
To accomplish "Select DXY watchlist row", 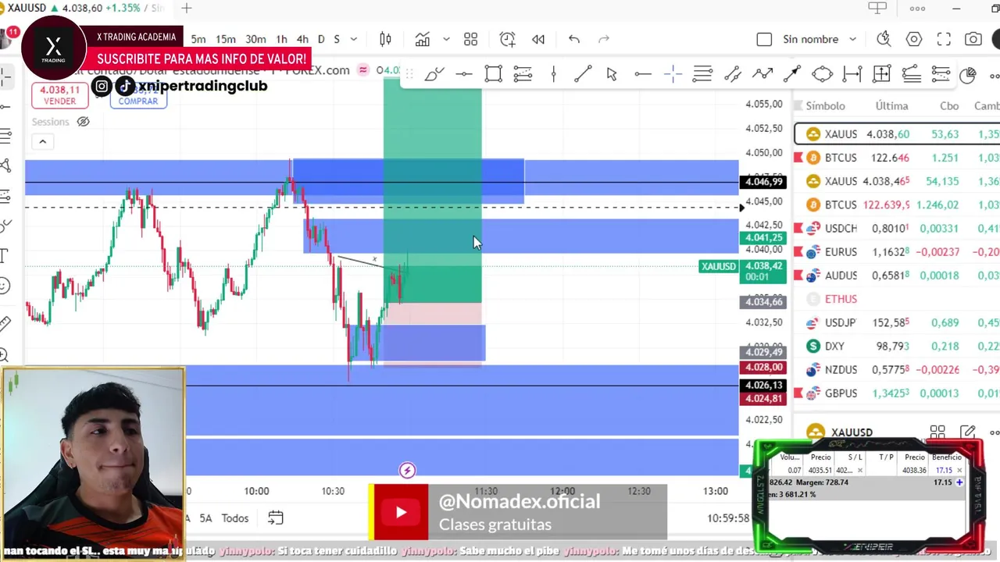I will pos(897,346).
